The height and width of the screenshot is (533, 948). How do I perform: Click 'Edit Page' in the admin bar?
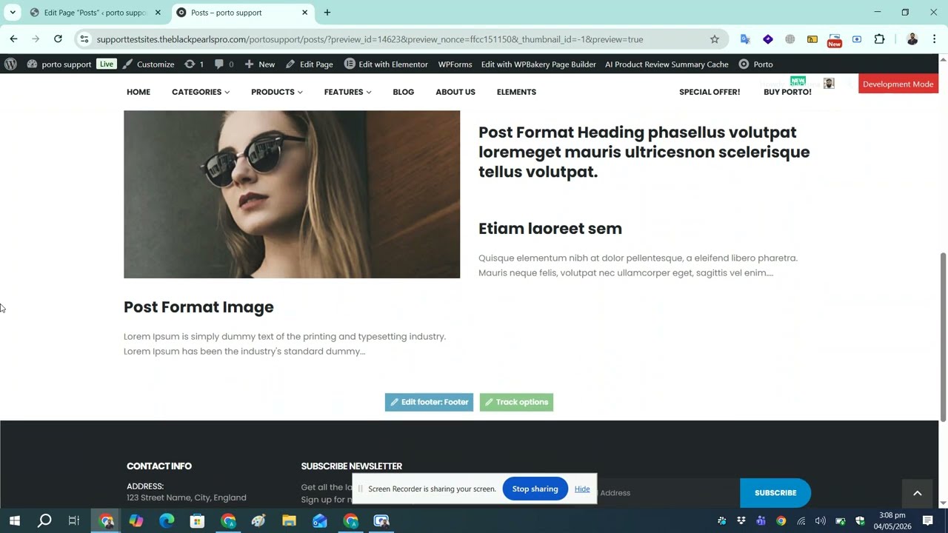coord(310,64)
